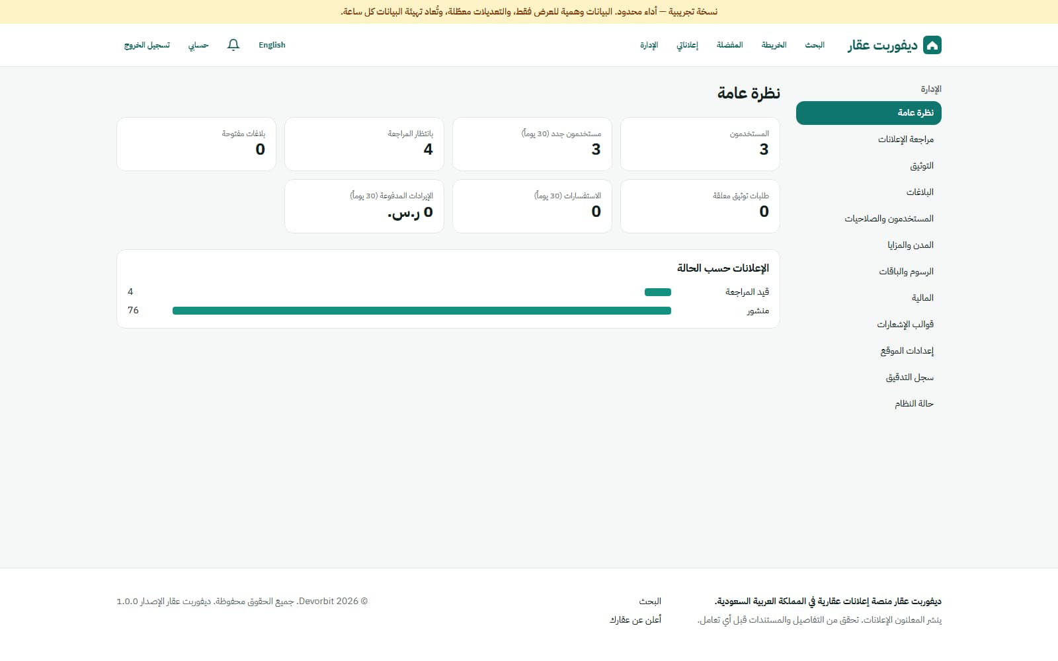Click the طلبات توثيق معلقة stat card

point(700,206)
